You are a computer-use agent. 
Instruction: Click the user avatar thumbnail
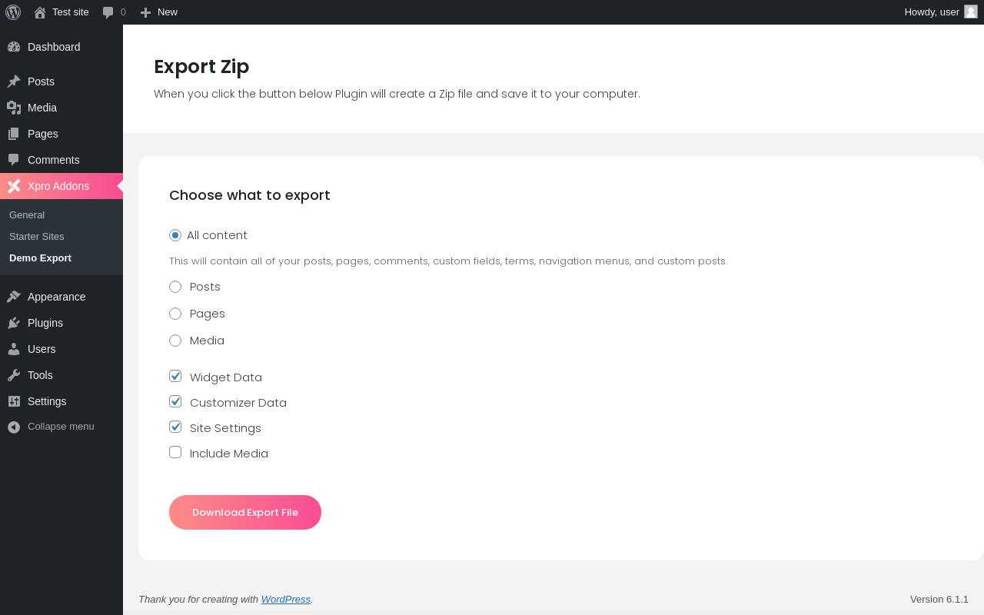click(x=971, y=12)
